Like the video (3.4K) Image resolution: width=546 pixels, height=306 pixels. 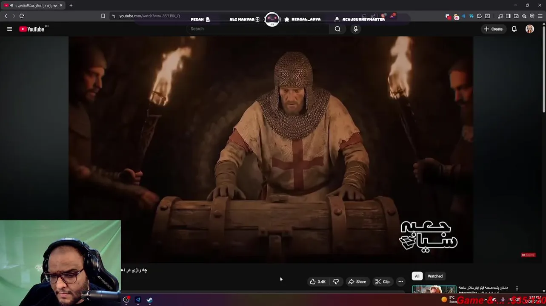click(317, 281)
